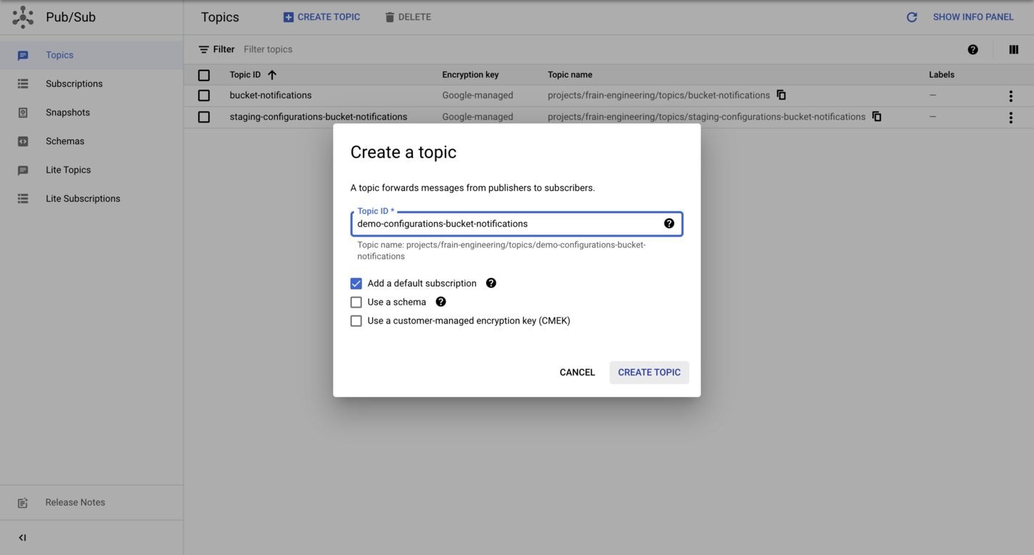Open the Schemas section
Image resolution: width=1034 pixels, height=555 pixels.
point(67,141)
